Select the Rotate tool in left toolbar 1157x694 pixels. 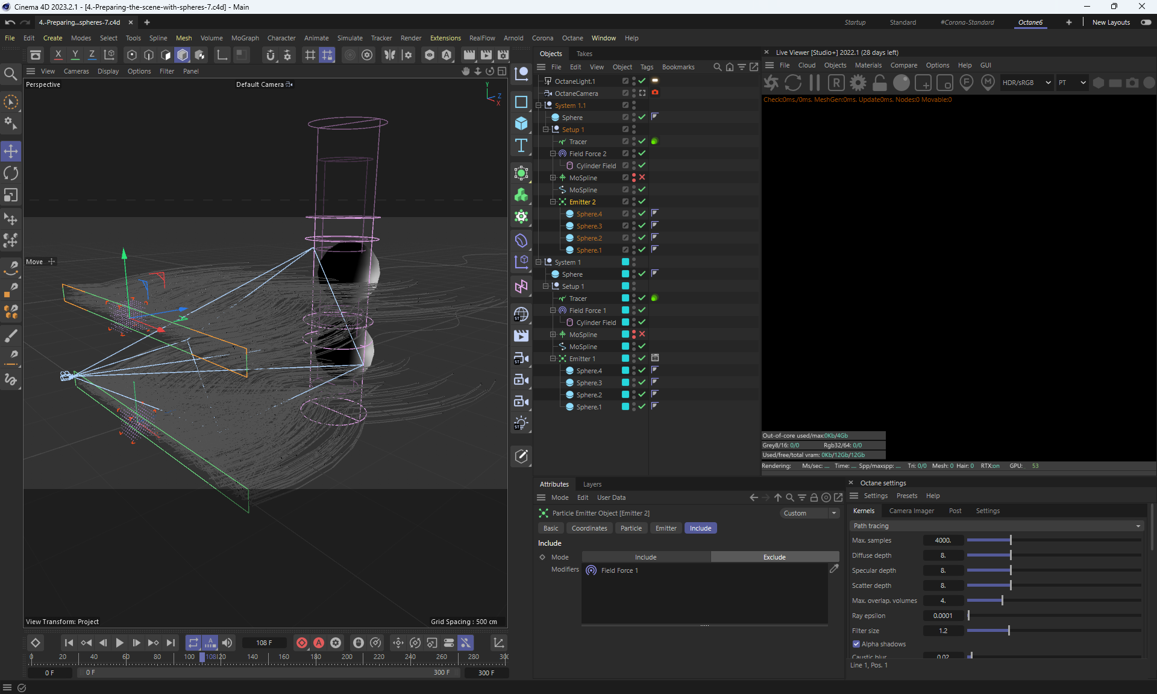coord(11,173)
